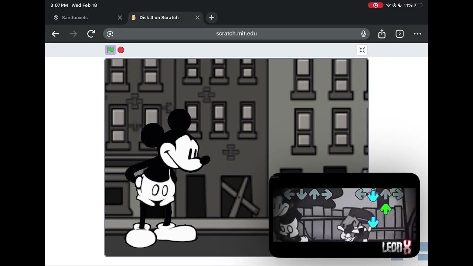Activate voice search microphone
The width and height of the screenshot is (473, 266).
point(364,34)
